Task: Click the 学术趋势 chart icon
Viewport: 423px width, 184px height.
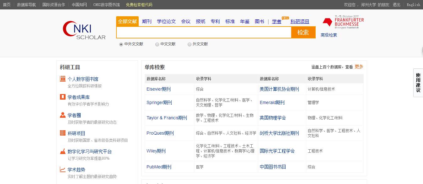Action: coord(63,169)
